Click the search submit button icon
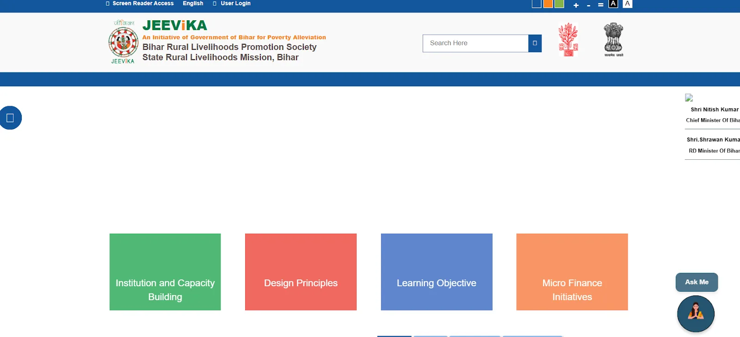The image size is (740, 337). (x=535, y=43)
